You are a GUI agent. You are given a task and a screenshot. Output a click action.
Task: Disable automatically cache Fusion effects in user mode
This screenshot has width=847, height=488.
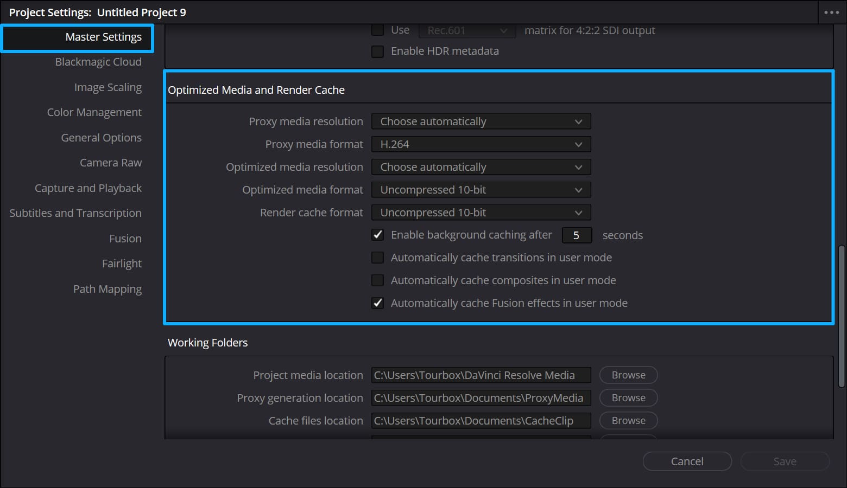click(377, 303)
